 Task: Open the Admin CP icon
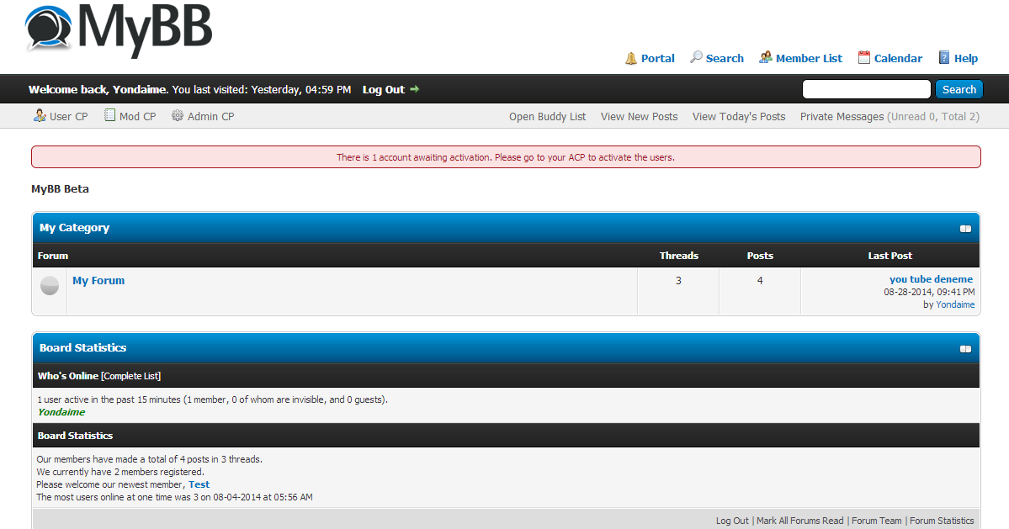[x=176, y=115]
